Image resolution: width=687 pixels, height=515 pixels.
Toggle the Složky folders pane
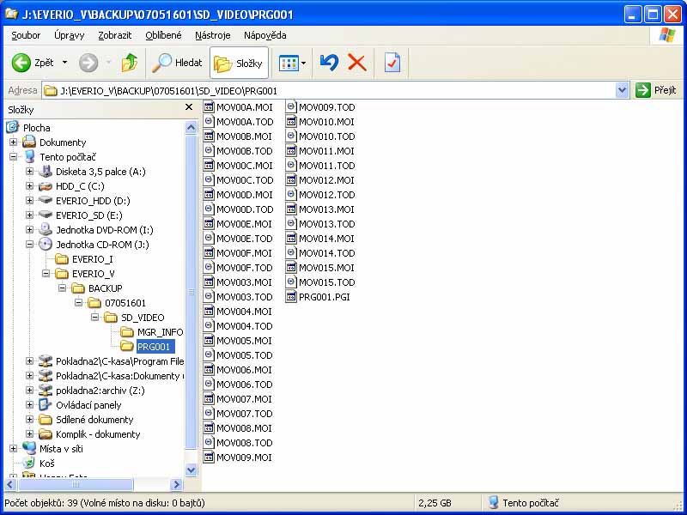[239, 63]
